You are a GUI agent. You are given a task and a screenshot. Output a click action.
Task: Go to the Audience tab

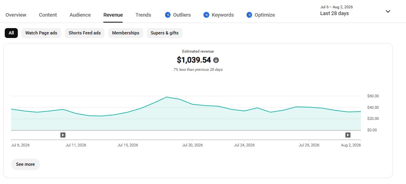point(80,15)
